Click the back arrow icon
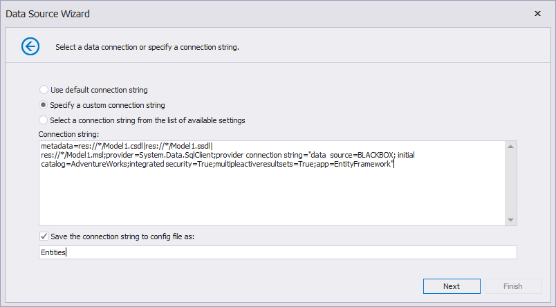The width and height of the screenshot is (556, 307). pyautogui.click(x=31, y=46)
